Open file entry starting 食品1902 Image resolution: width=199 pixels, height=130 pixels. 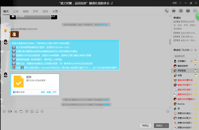pyautogui.click(x=185, y=40)
